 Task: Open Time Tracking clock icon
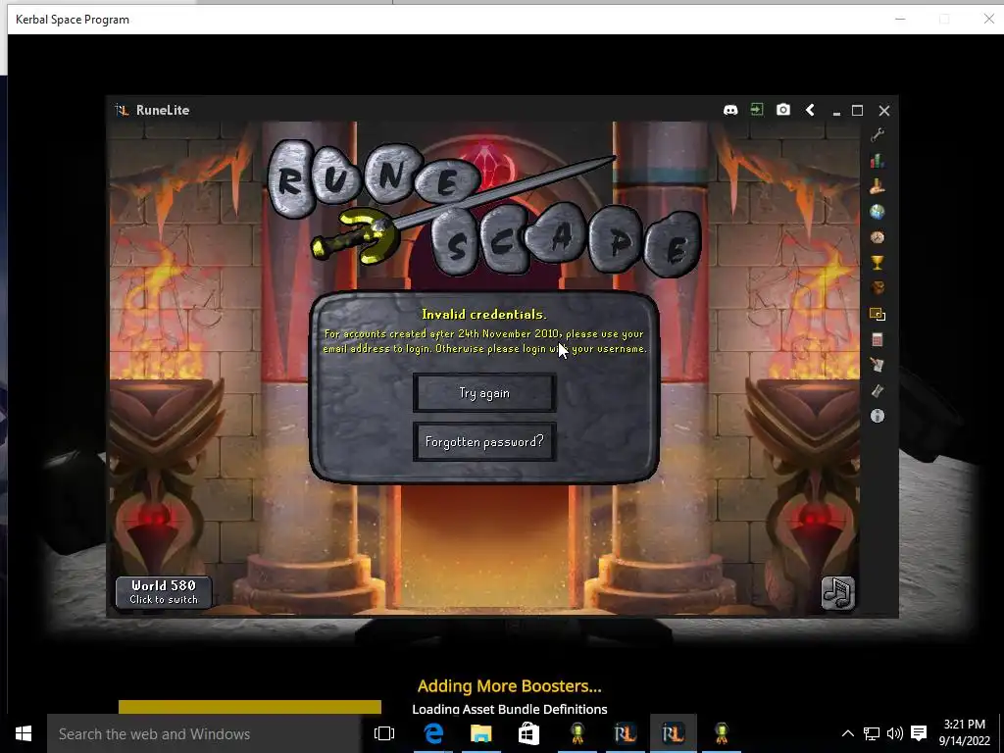tap(878, 237)
